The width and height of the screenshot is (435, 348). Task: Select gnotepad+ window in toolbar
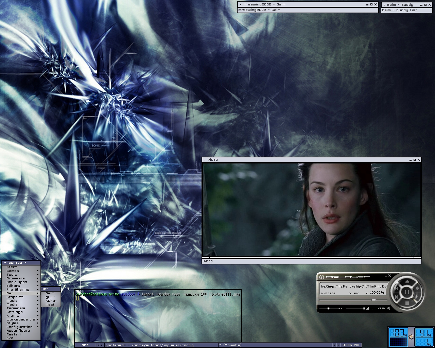161,345
